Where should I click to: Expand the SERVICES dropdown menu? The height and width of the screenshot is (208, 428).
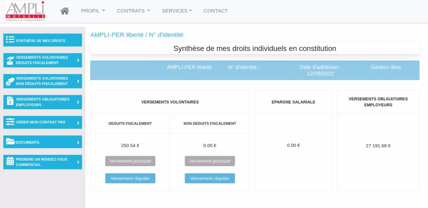176,11
